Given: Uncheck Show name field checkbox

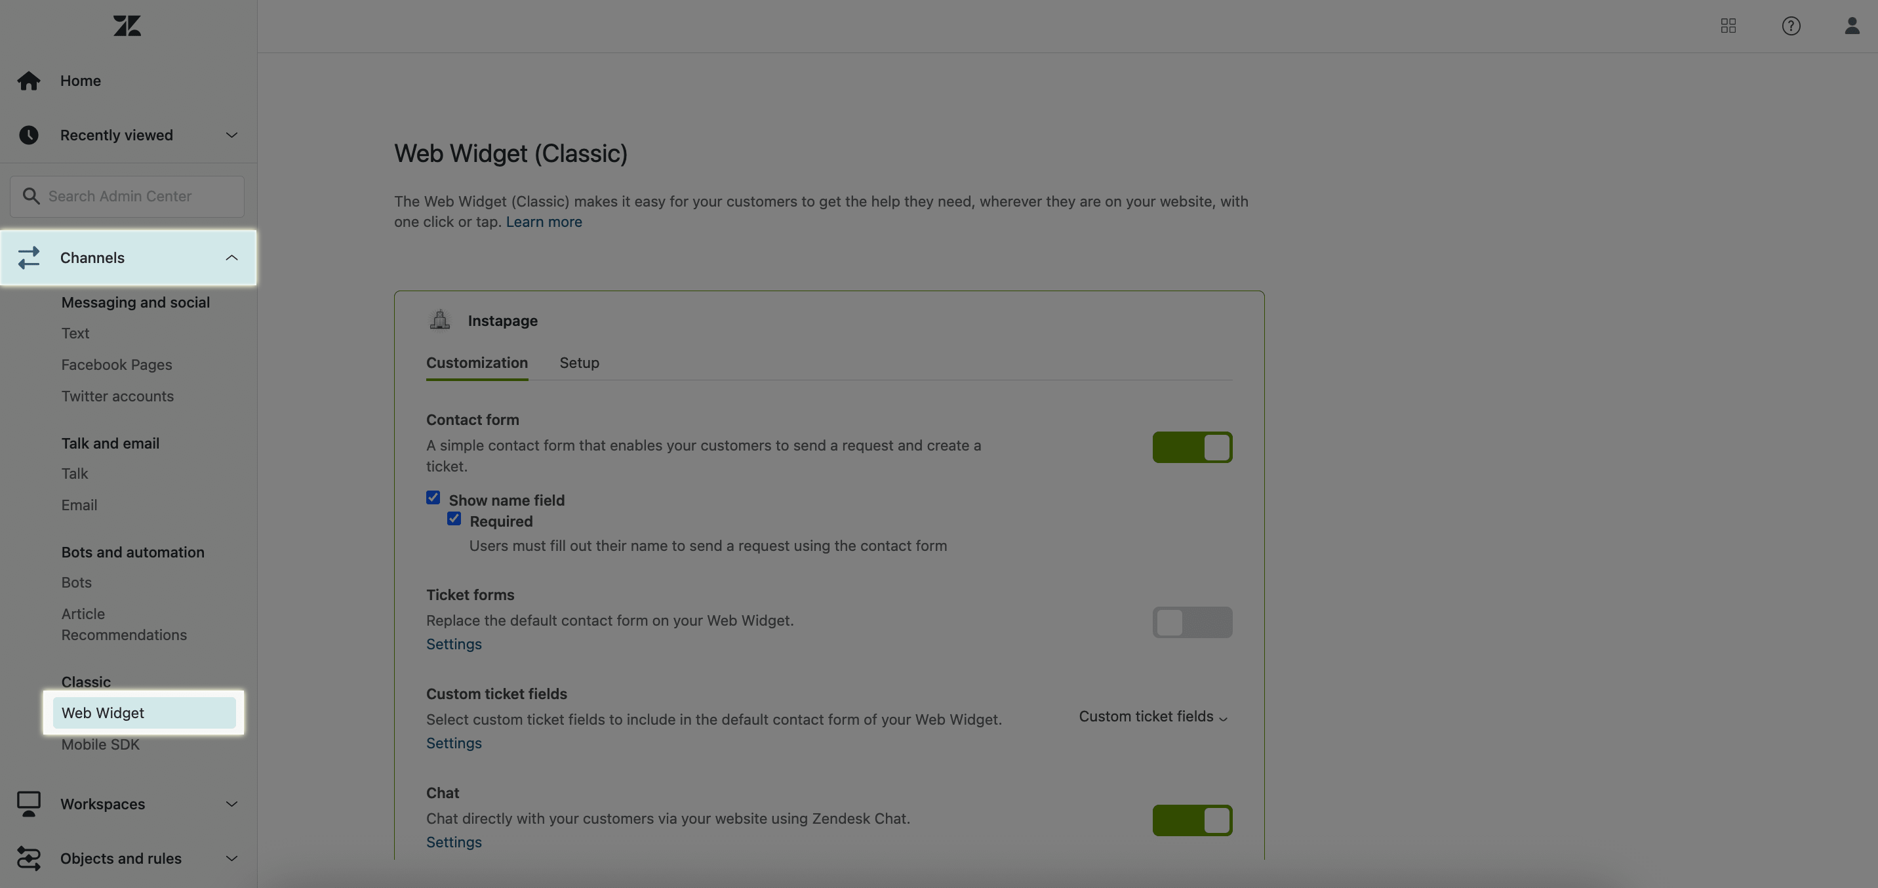Looking at the screenshot, I should pos(433,497).
